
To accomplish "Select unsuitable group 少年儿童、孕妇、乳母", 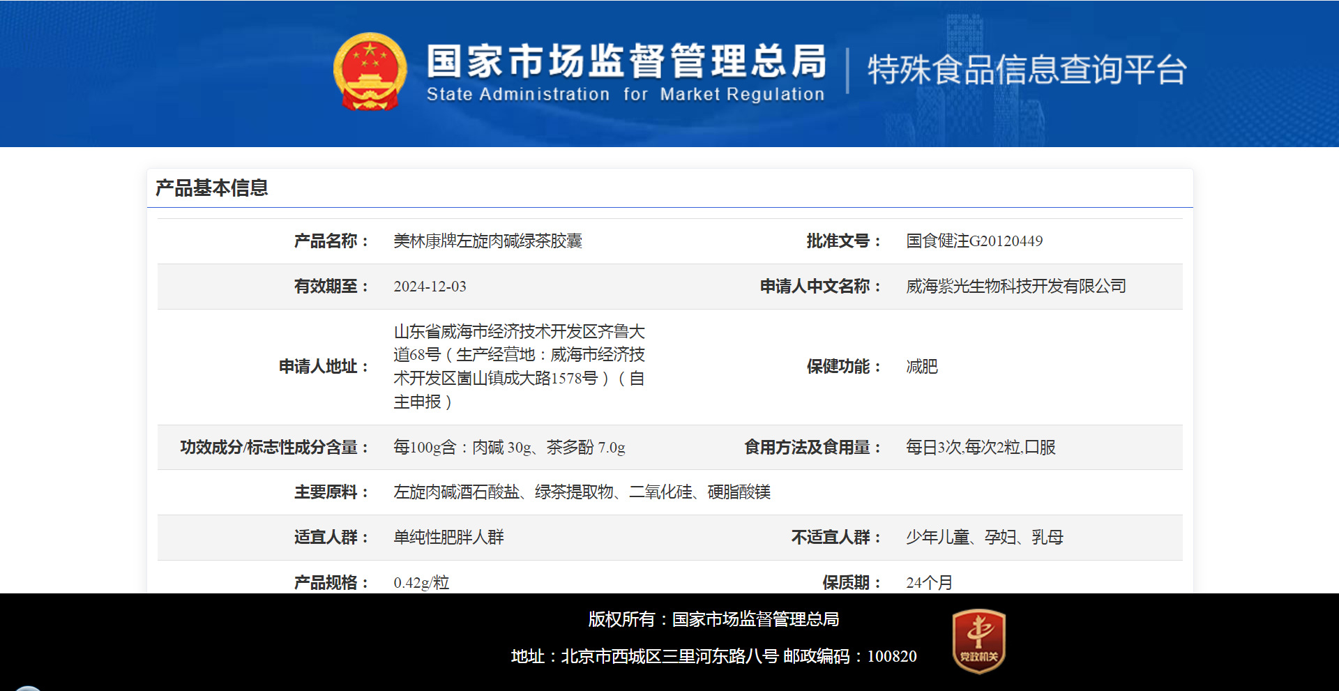I will pyautogui.click(x=985, y=538).
